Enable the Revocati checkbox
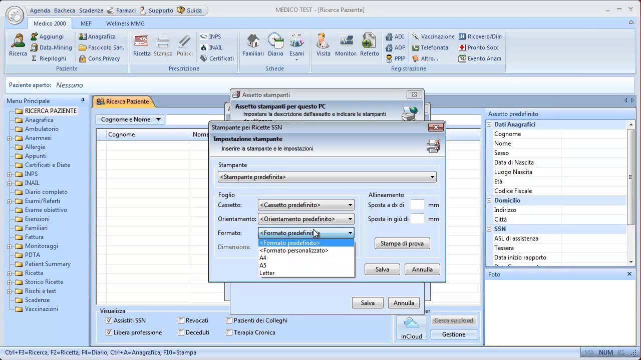Viewport: 641px width, 360px height. [181, 320]
